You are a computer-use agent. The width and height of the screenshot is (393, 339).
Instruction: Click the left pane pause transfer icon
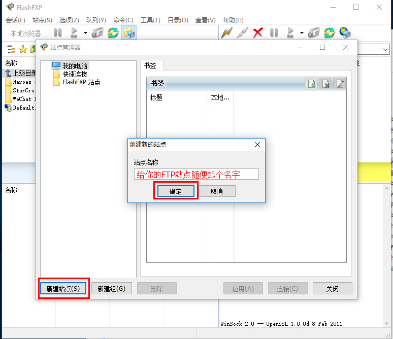(58, 33)
